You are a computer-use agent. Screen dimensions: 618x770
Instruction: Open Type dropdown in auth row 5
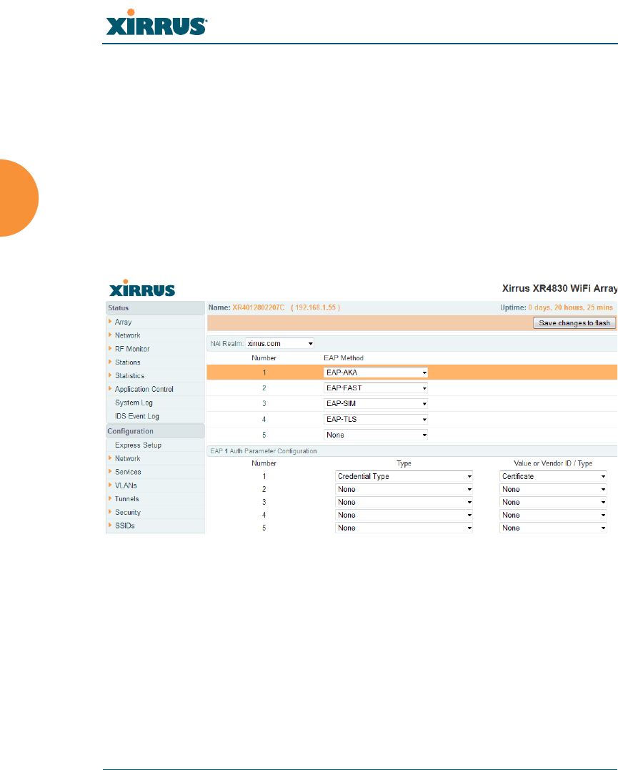[x=404, y=528]
